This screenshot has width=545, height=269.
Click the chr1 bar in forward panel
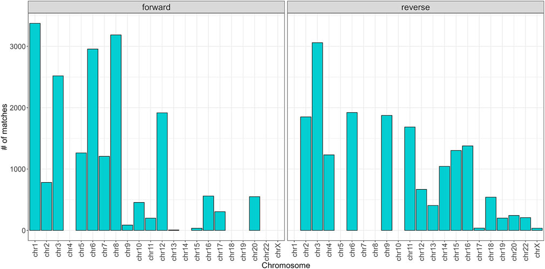(35, 127)
